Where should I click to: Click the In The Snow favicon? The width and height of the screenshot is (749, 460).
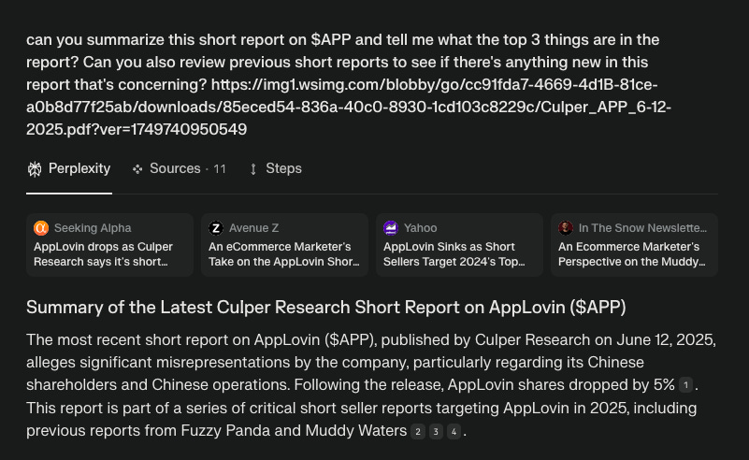(566, 228)
